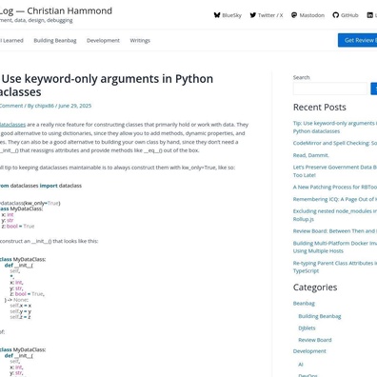The width and height of the screenshot is (377, 377).
Task: Open Re-typing Parent Class Attributes post
Action: click(335, 267)
